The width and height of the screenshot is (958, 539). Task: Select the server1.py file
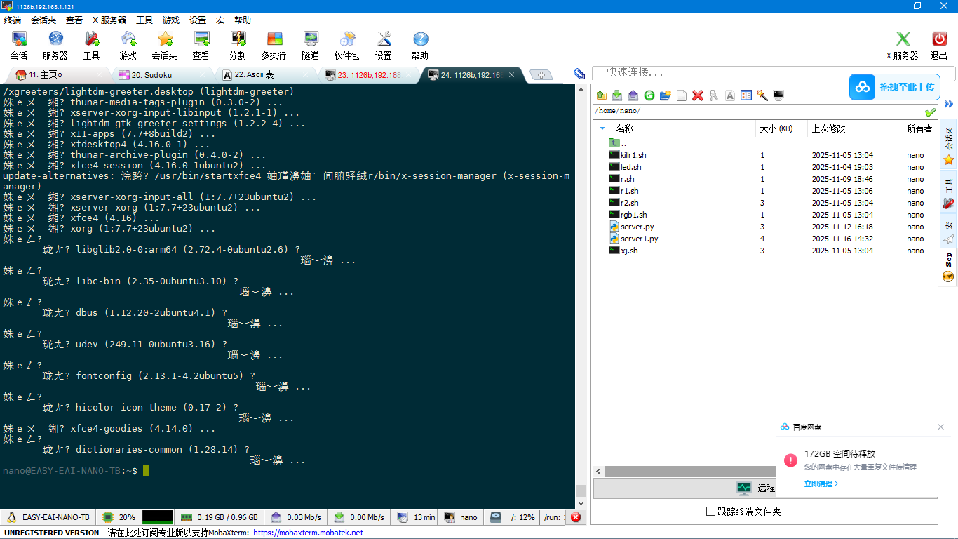tap(639, 239)
